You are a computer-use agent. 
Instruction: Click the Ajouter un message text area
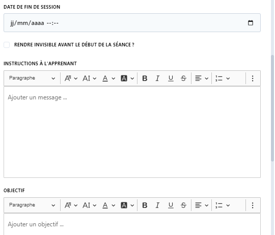pos(132,132)
